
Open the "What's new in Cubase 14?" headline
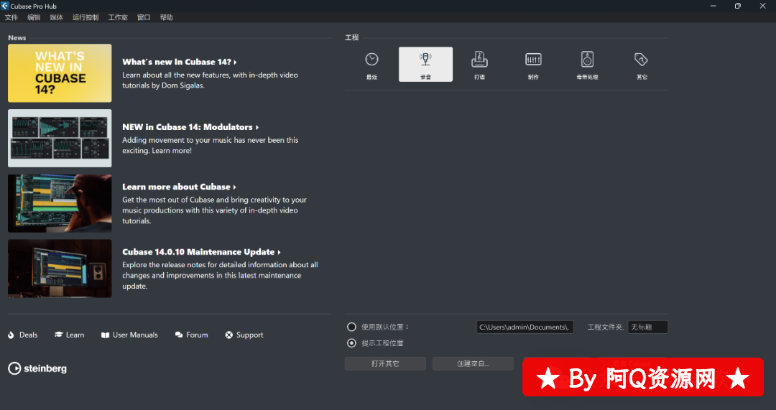tap(180, 62)
